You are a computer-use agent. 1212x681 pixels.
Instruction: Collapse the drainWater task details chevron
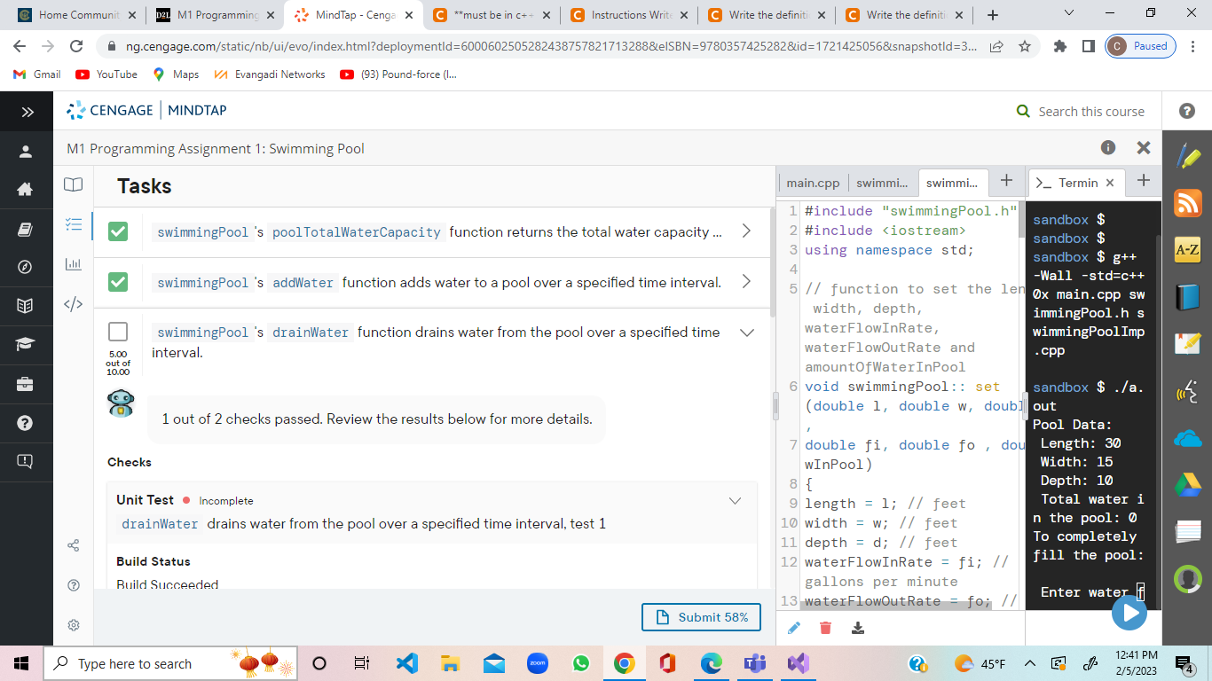[746, 332]
